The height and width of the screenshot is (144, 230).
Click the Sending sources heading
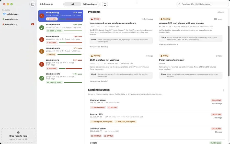click(x=99, y=90)
